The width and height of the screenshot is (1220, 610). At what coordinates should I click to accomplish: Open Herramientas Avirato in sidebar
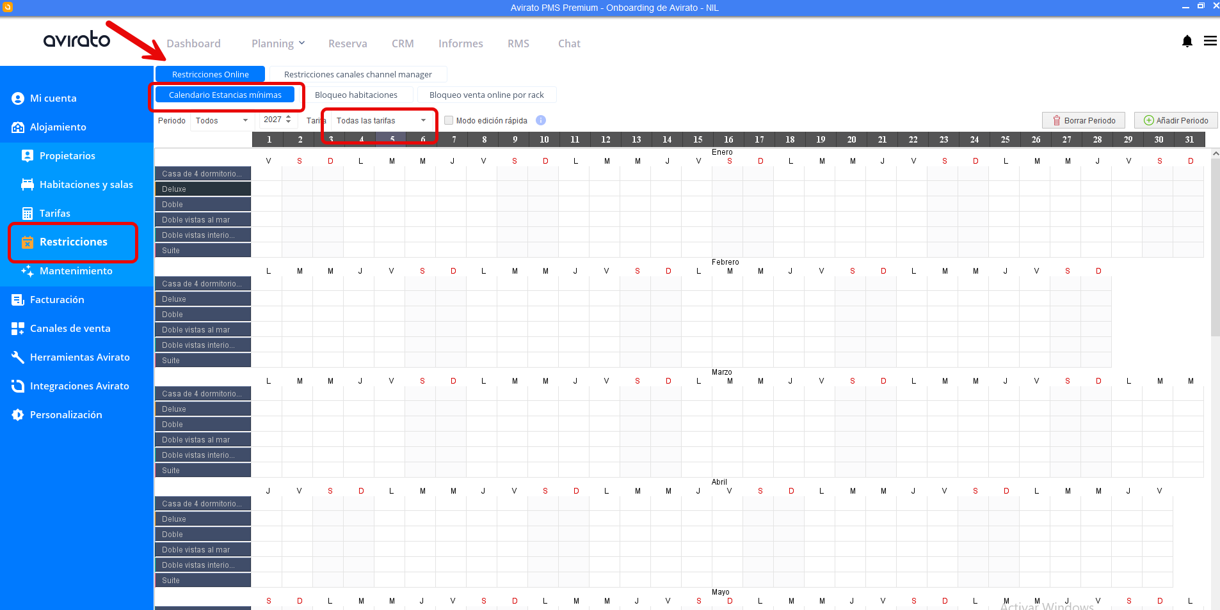click(79, 357)
